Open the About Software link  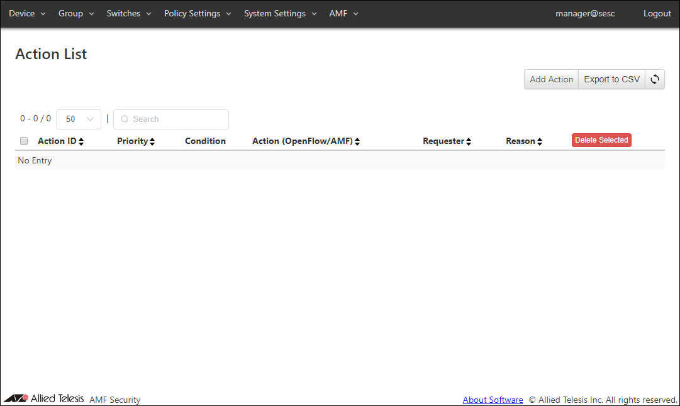coord(493,400)
